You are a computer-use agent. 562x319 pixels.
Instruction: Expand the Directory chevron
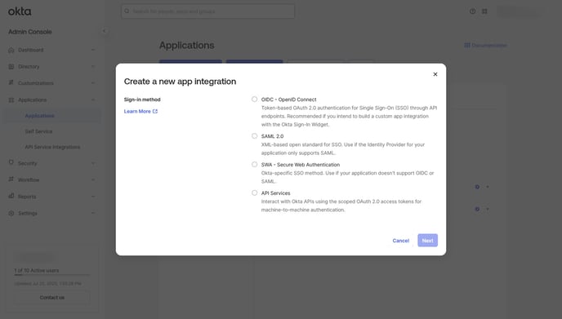(93, 67)
